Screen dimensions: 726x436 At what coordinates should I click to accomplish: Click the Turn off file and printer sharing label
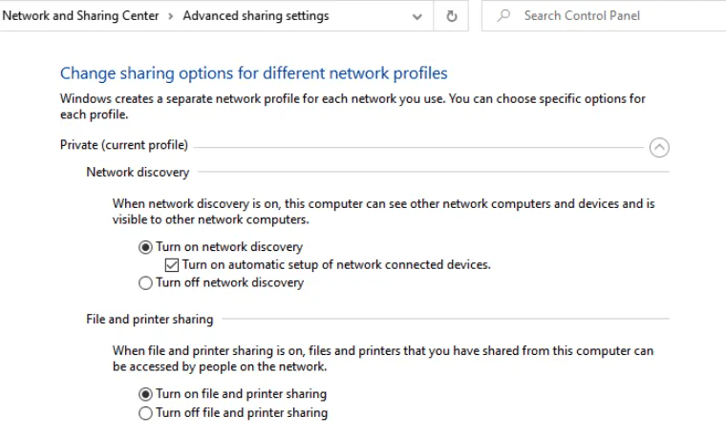(242, 413)
